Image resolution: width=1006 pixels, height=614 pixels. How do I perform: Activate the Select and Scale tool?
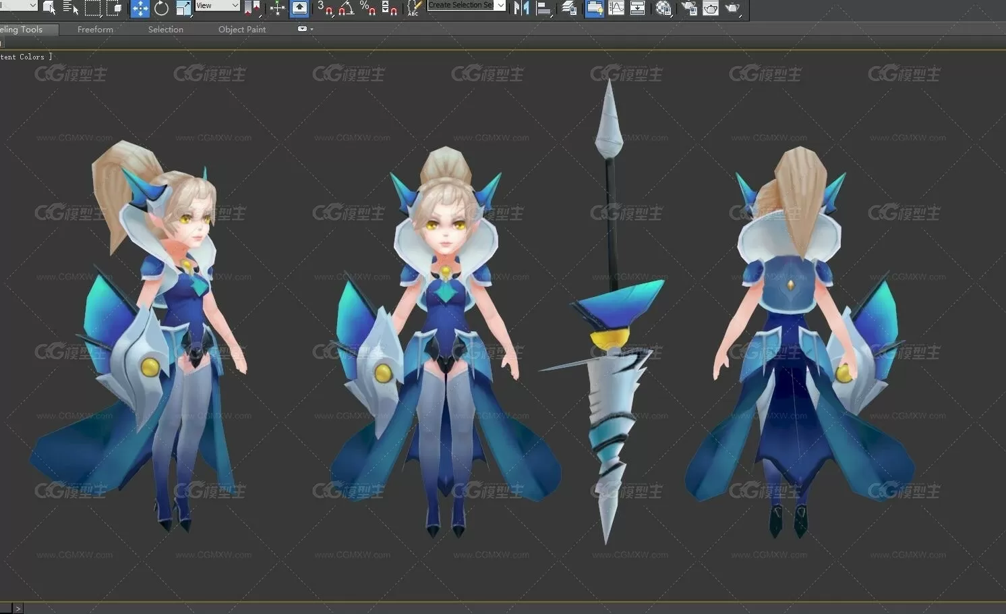click(183, 8)
